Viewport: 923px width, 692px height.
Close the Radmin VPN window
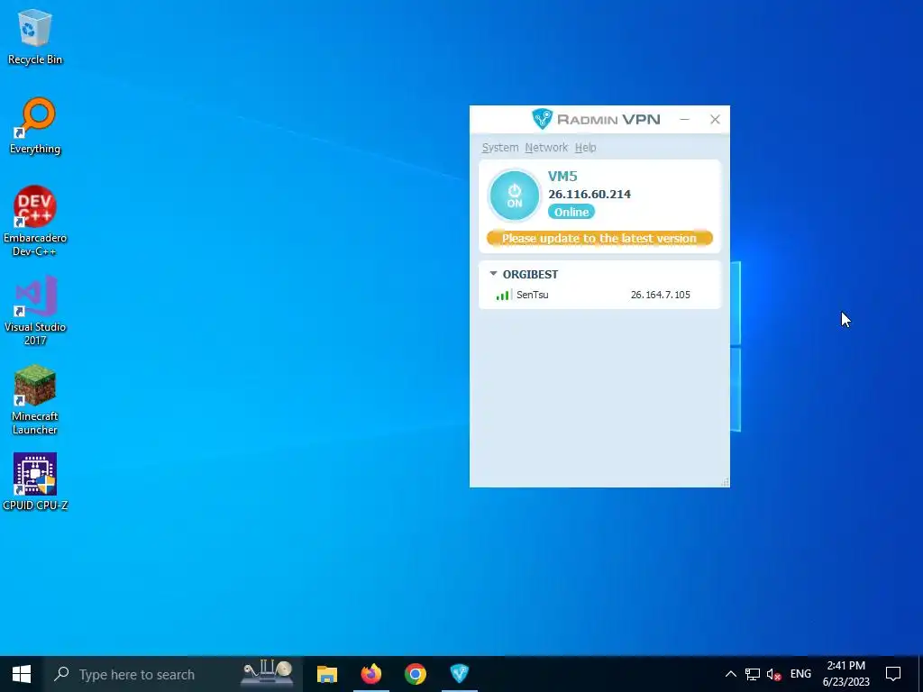tap(715, 120)
